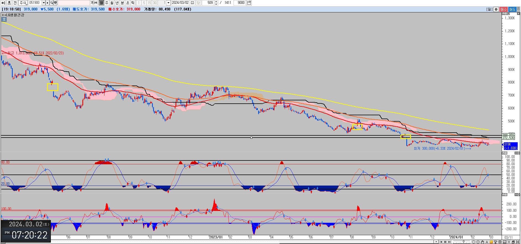Select the 년 yearly chart period
This screenshot has height=244, width=521.
(117, 3)
